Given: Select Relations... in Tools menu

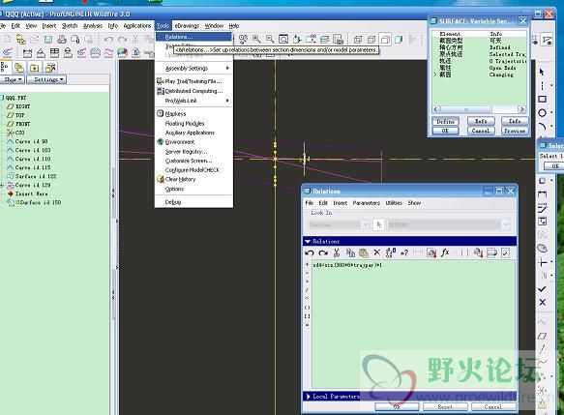Looking at the screenshot, I should click(193, 37).
